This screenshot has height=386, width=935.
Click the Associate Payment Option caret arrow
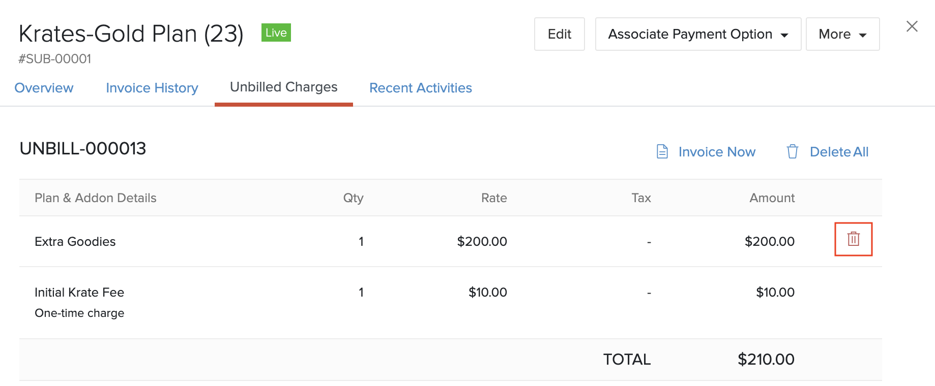pos(784,35)
